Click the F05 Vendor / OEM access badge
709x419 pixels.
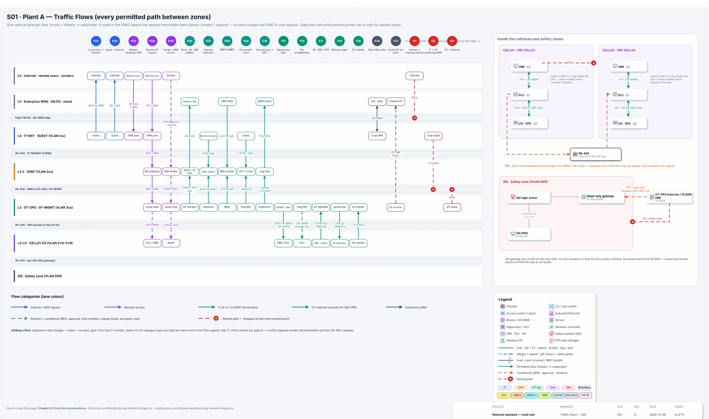click(171, 41)
